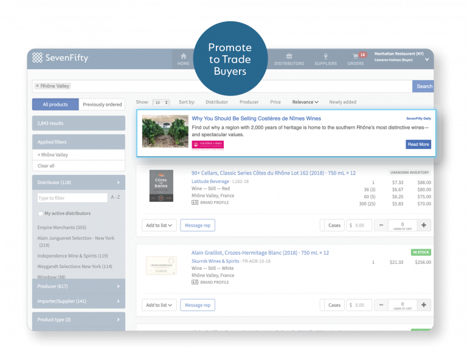
Task: Open the Crozes-Hermitage label thumbnail
Action: point(161,265)
